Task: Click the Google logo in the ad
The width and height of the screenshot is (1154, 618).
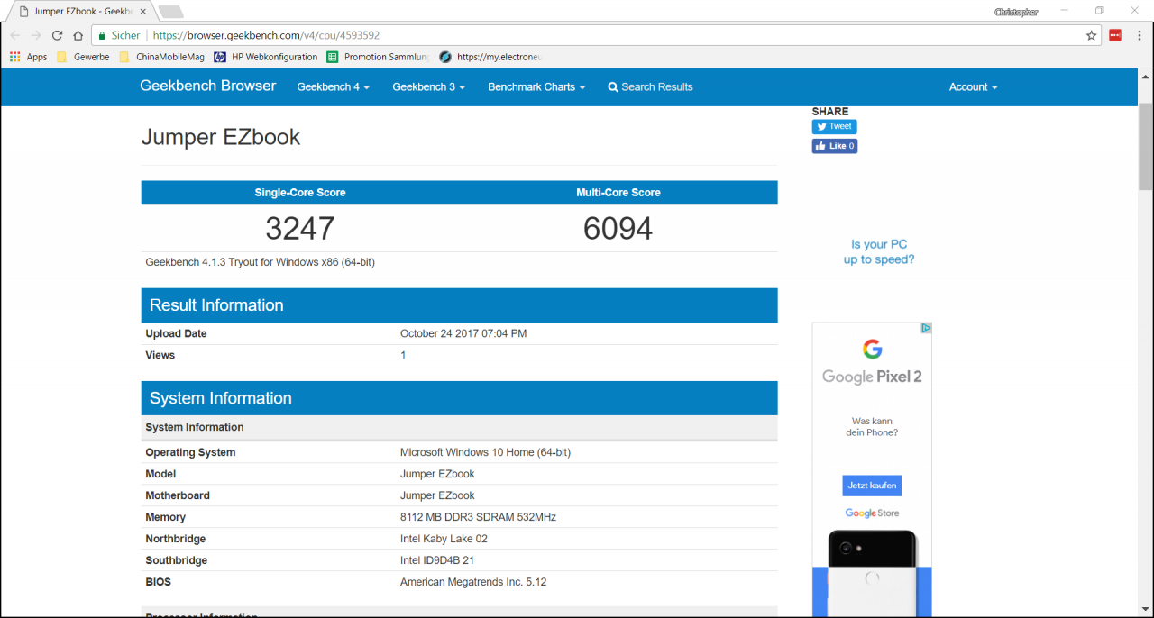Action: click(872, 350)
